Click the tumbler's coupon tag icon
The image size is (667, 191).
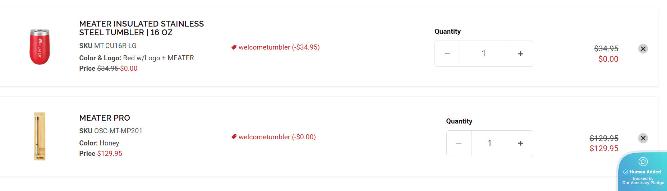click(x=234, y=47)
